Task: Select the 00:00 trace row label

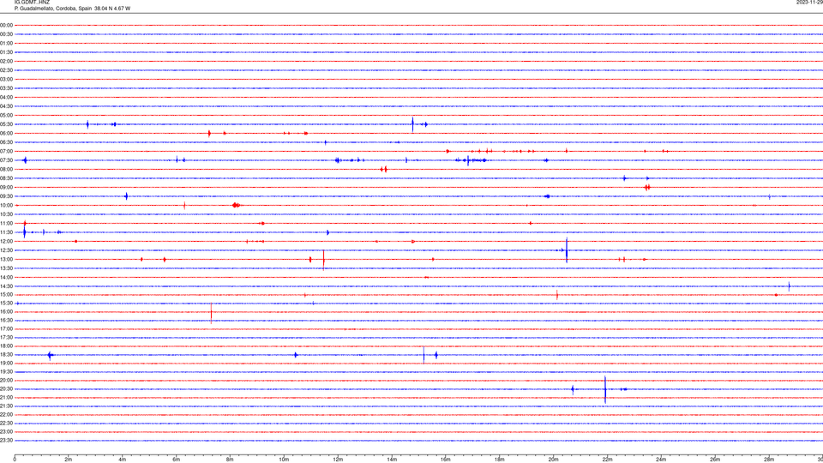Action: coord(6,25)
